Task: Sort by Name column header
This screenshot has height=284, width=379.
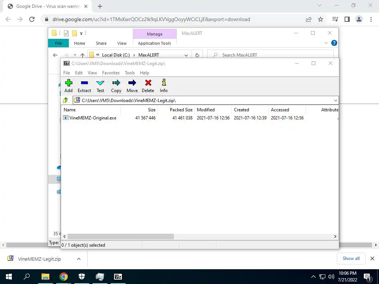Action: click(x=91, y=109)
